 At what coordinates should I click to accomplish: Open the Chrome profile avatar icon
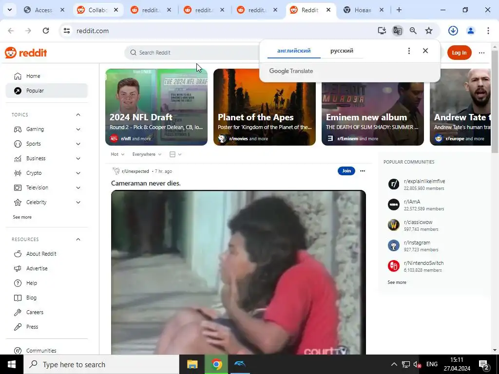(471, 31)
